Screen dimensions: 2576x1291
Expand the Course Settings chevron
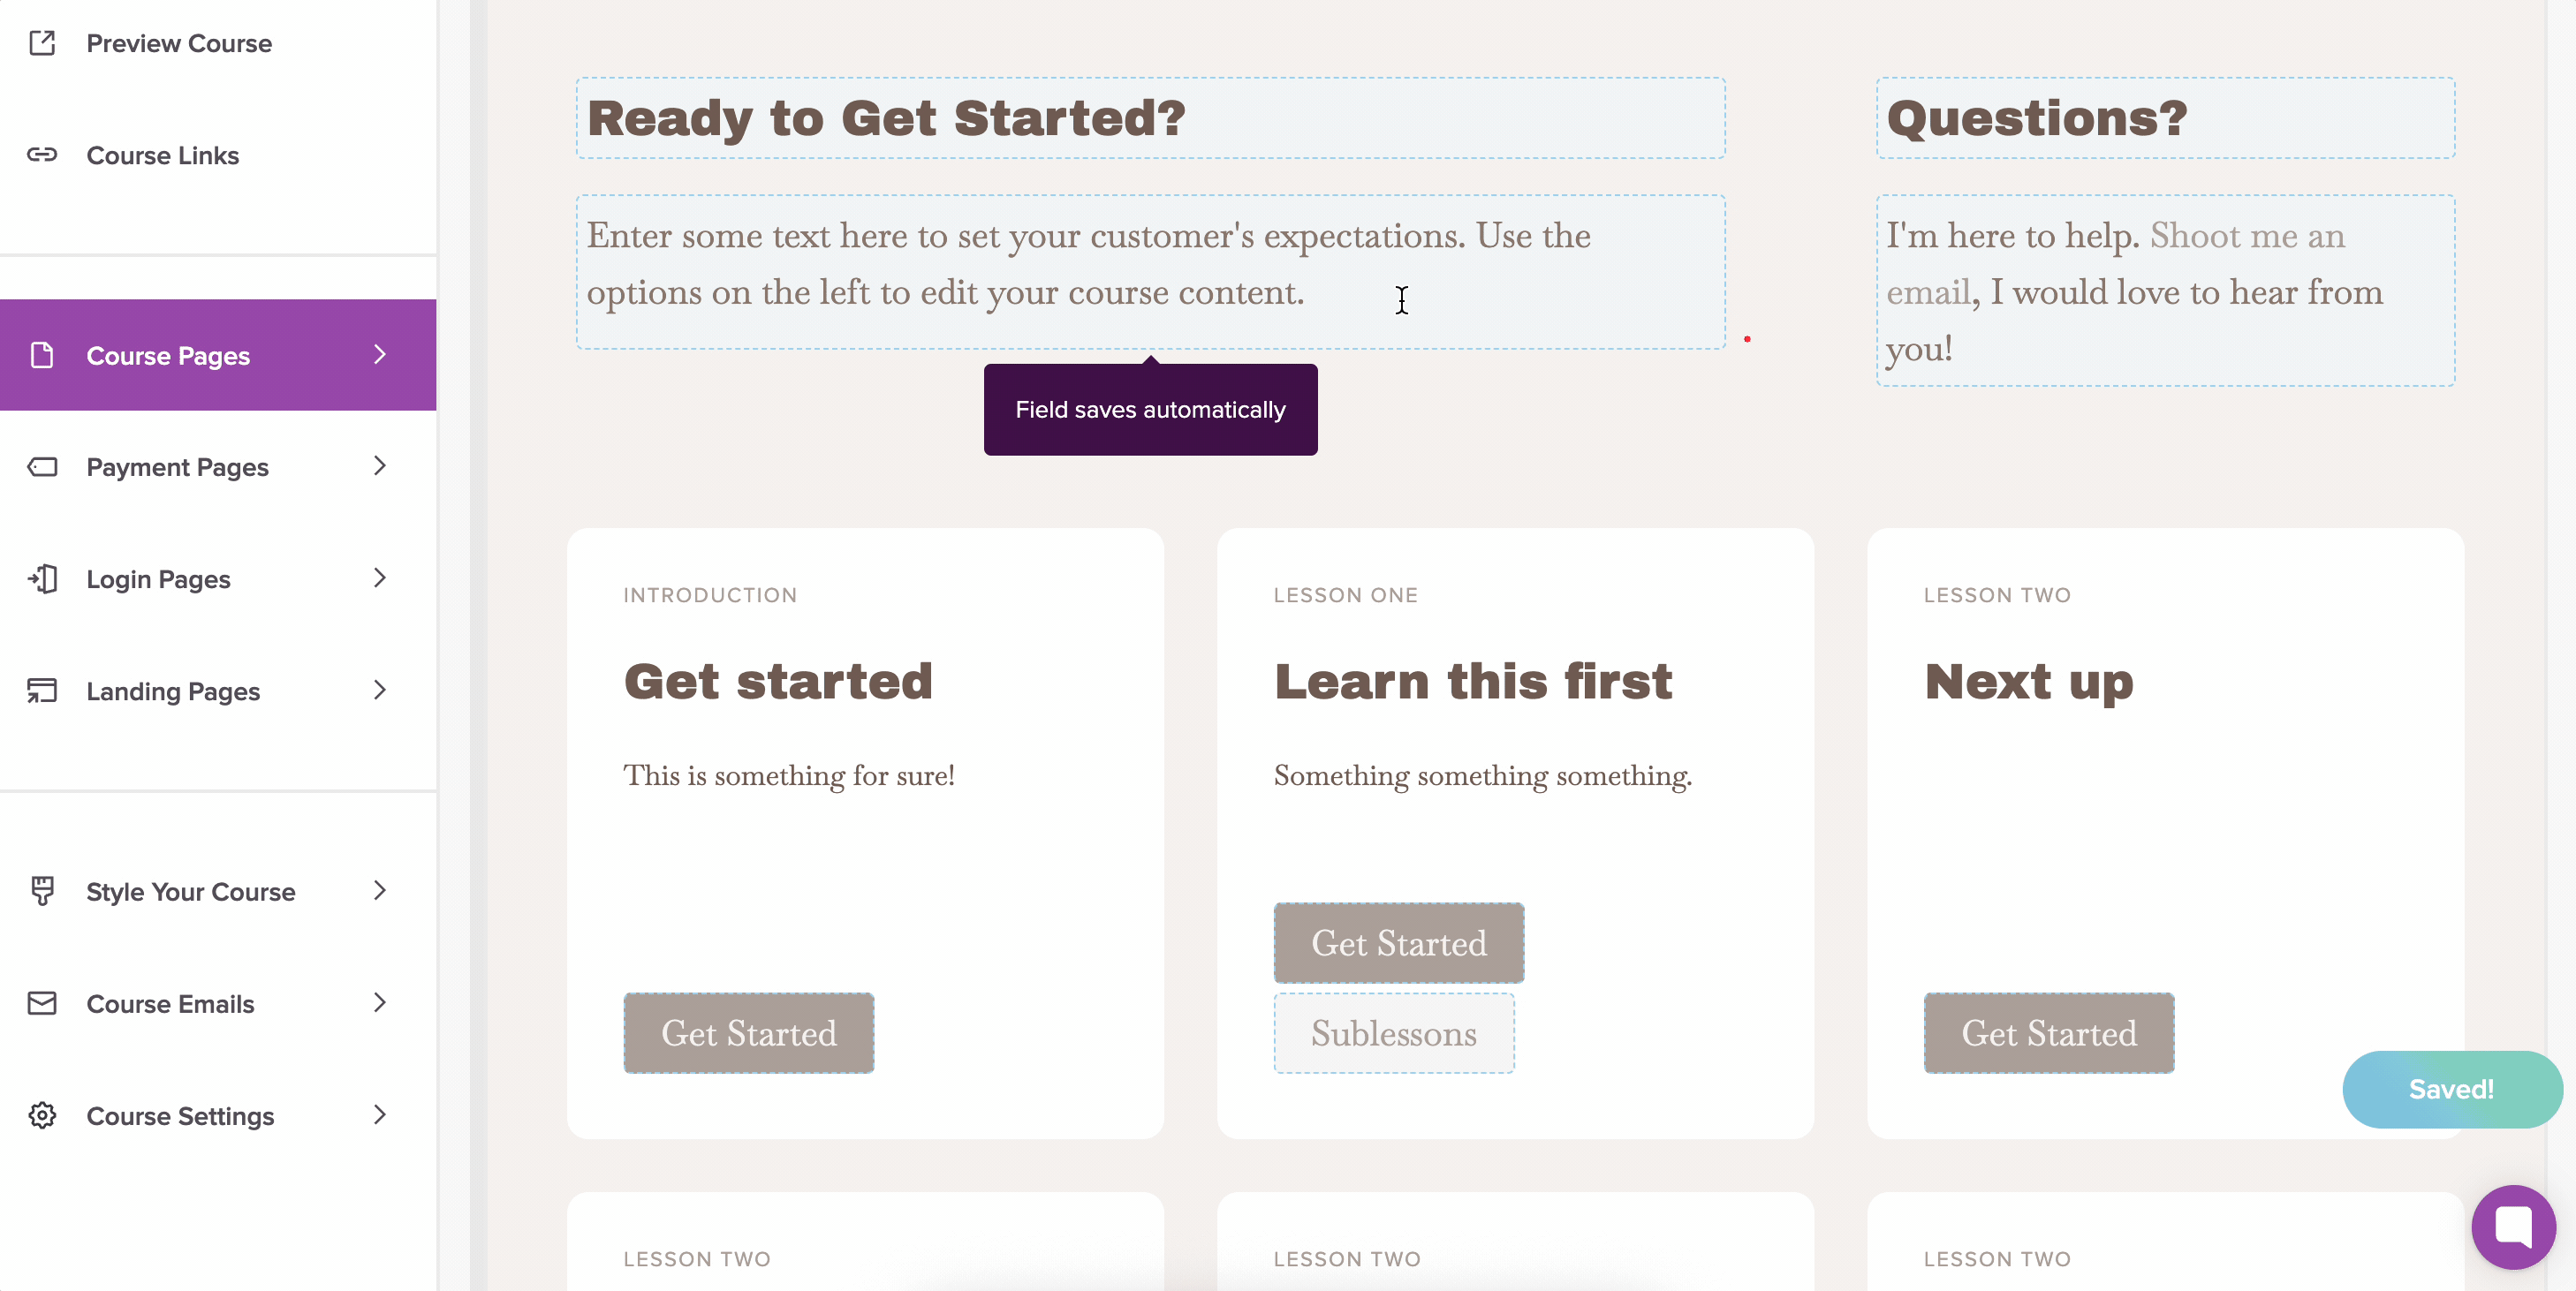coord(380,1115)
